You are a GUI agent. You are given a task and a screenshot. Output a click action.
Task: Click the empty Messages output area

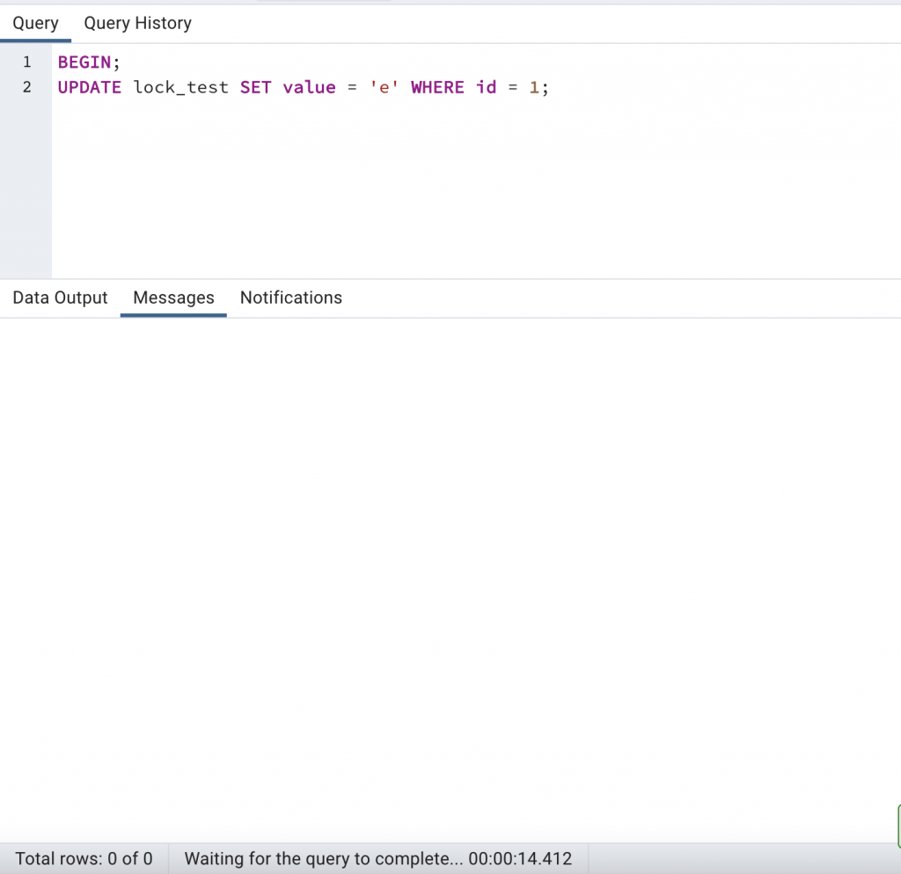[450, 580]
